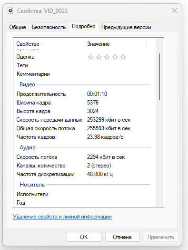Click the frame width value 5376
188x250 pixels.
tap(93, 103)
